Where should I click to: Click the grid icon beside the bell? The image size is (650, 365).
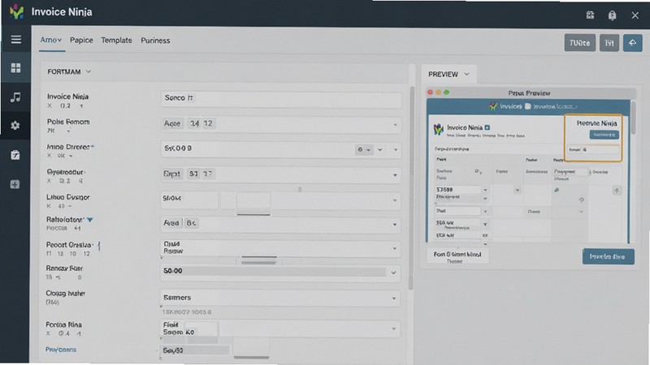point(591,15)
